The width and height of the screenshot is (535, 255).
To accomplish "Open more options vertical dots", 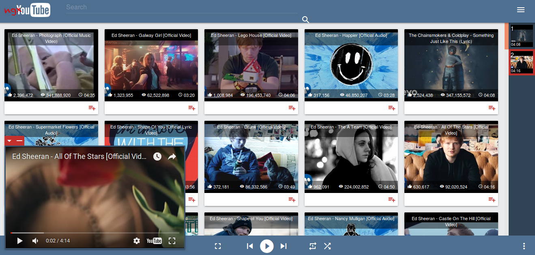I will point(524,246).
